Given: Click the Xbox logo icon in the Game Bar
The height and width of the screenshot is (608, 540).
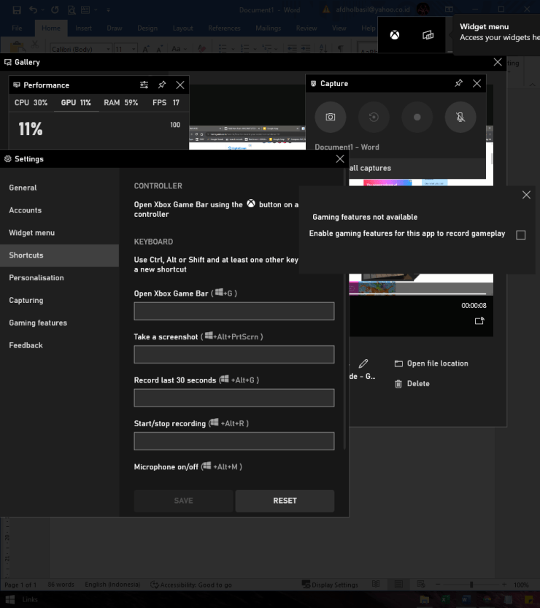Looking at the screenshot, I should pyautogui.click(x=395, y=35).
